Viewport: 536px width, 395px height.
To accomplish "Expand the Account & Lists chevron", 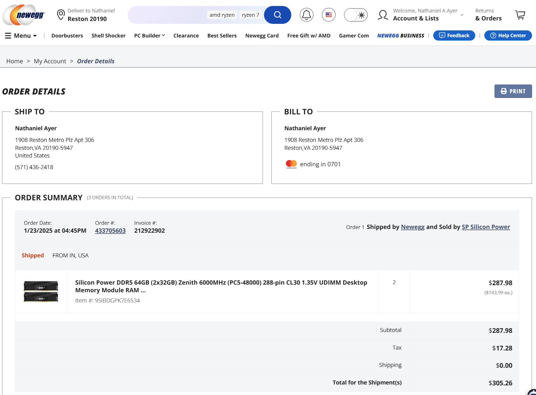I will pos(462,15).
